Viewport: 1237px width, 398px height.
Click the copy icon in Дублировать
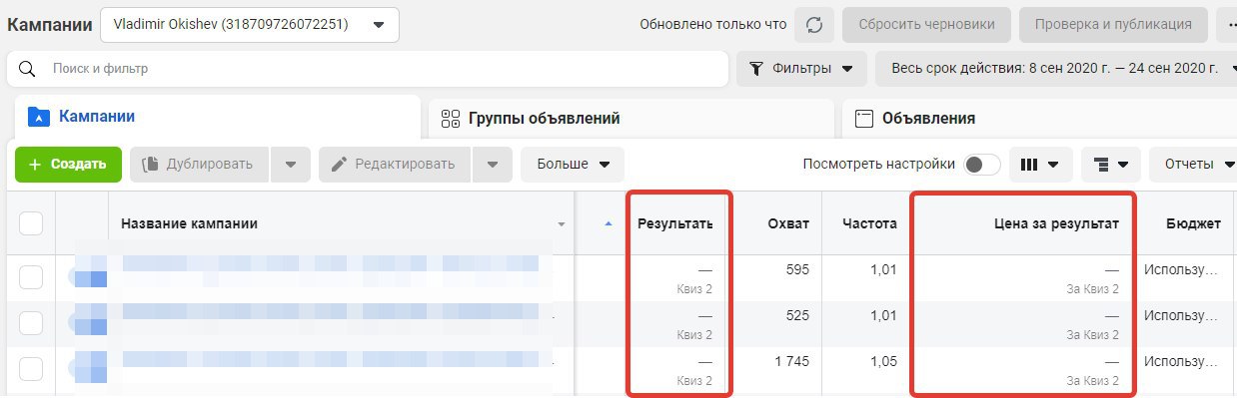pos(151,165)
